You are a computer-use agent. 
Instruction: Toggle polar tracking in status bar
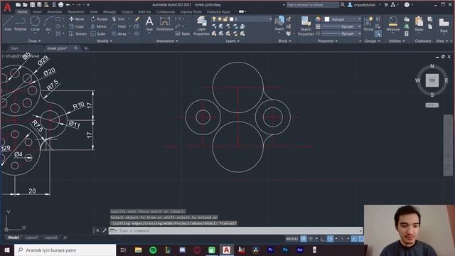[330, 239]
